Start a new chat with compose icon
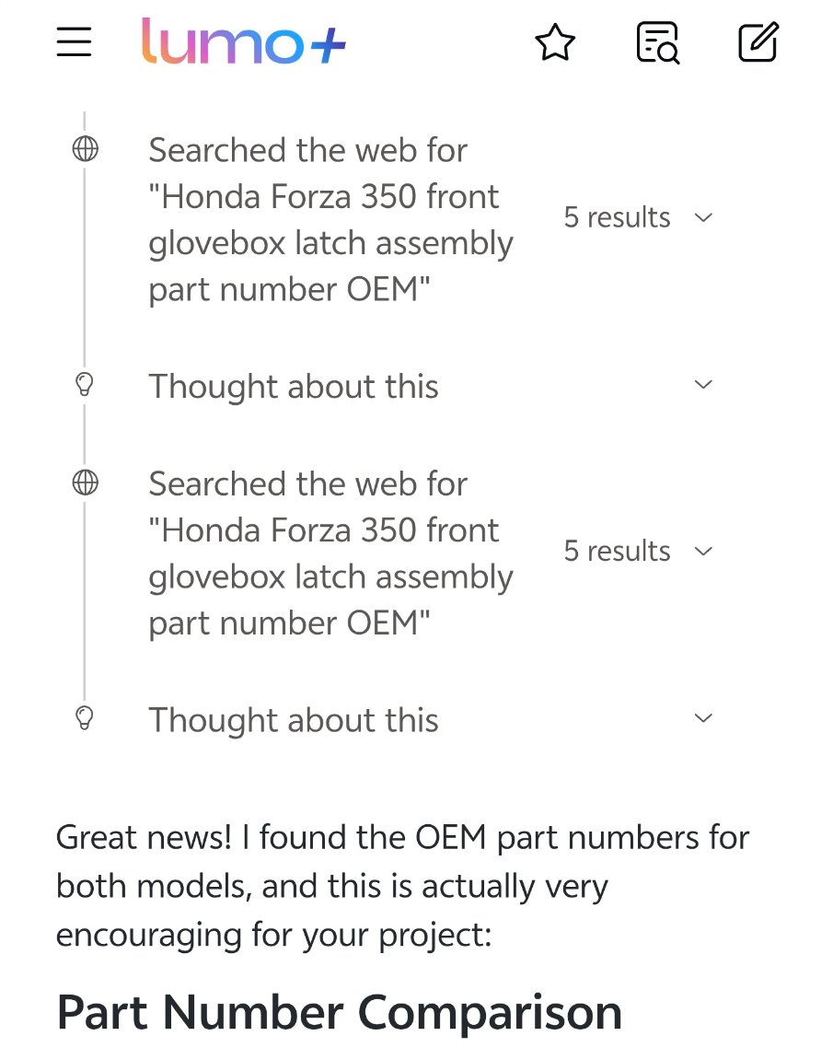This screenshot has width=833, height=1059. 758,43
